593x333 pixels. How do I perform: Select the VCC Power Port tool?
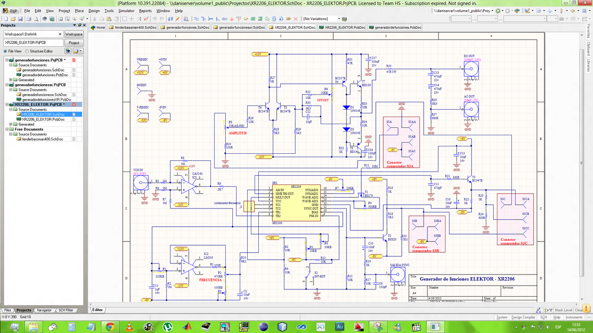pos(239,19)
